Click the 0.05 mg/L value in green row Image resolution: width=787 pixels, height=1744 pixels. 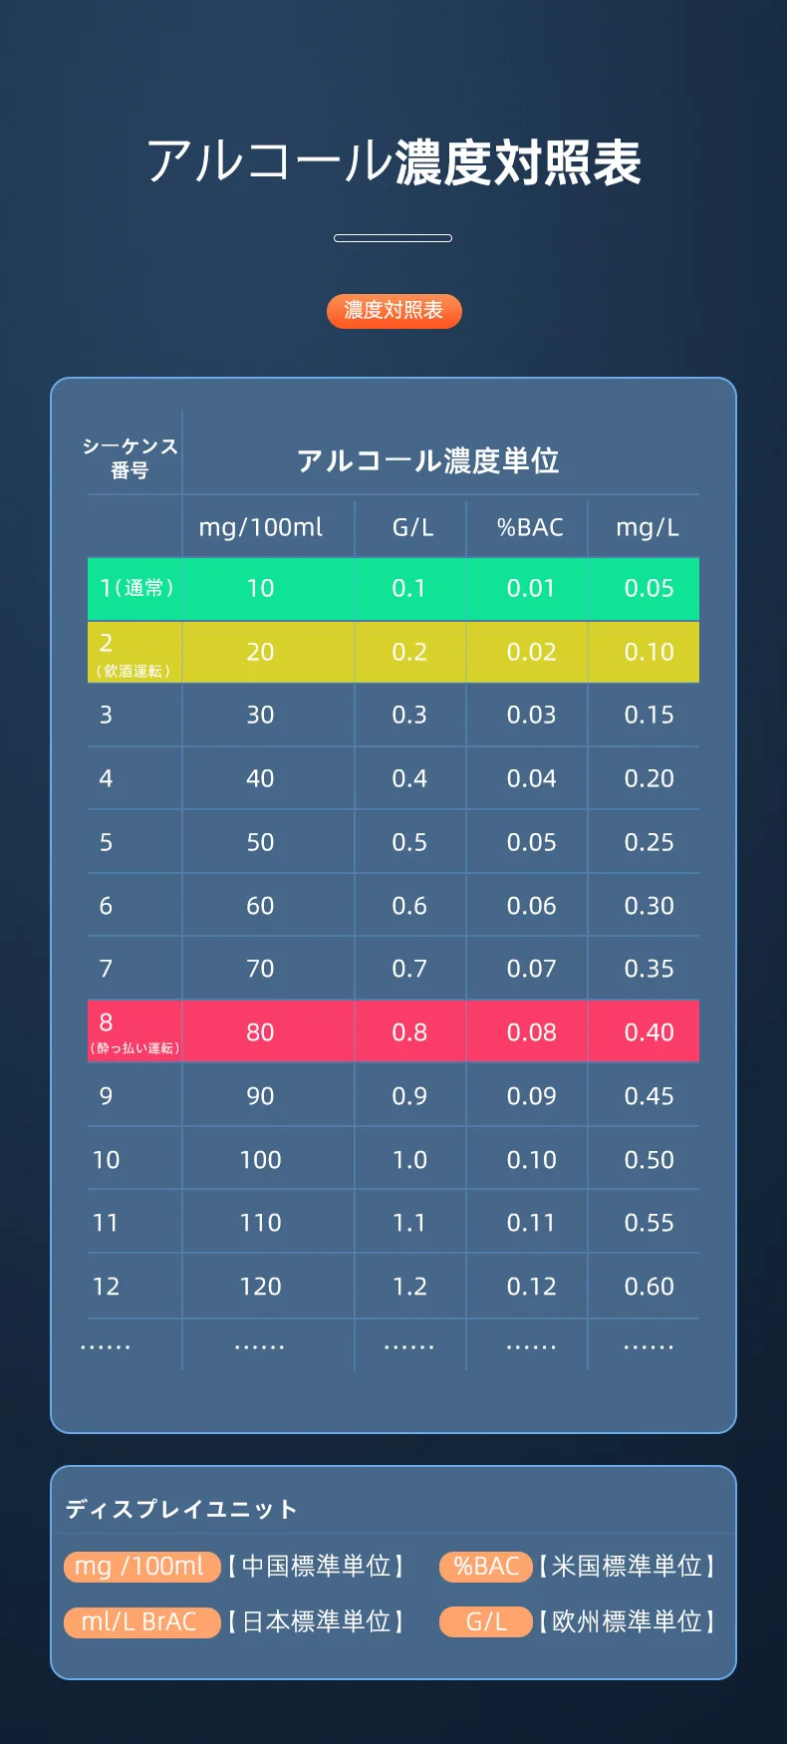[649, 588]
